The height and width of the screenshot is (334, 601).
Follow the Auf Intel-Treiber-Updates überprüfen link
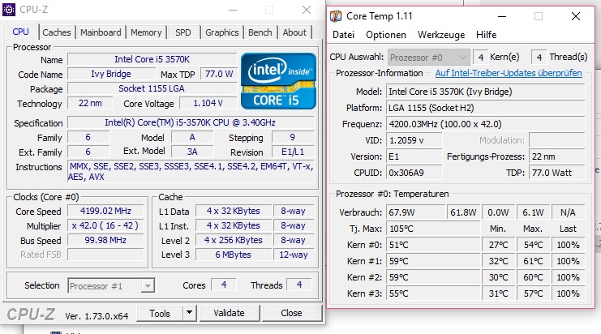tap(509, 73)
